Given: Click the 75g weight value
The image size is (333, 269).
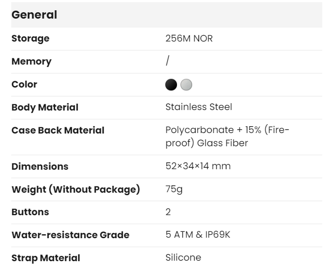Looking at the screenshot, I should pyautogui.click(x=174, y=189).
